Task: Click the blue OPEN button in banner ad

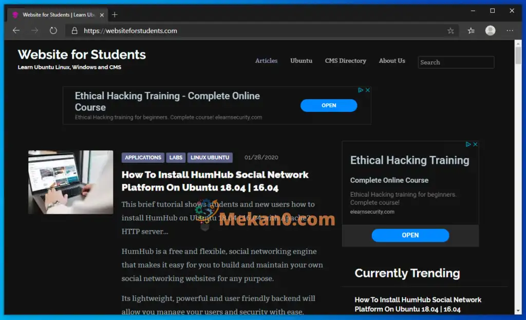Action: (x=328, y=105)
